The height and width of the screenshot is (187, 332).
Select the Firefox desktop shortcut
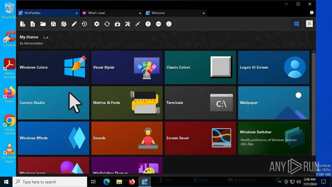point(9,95)
